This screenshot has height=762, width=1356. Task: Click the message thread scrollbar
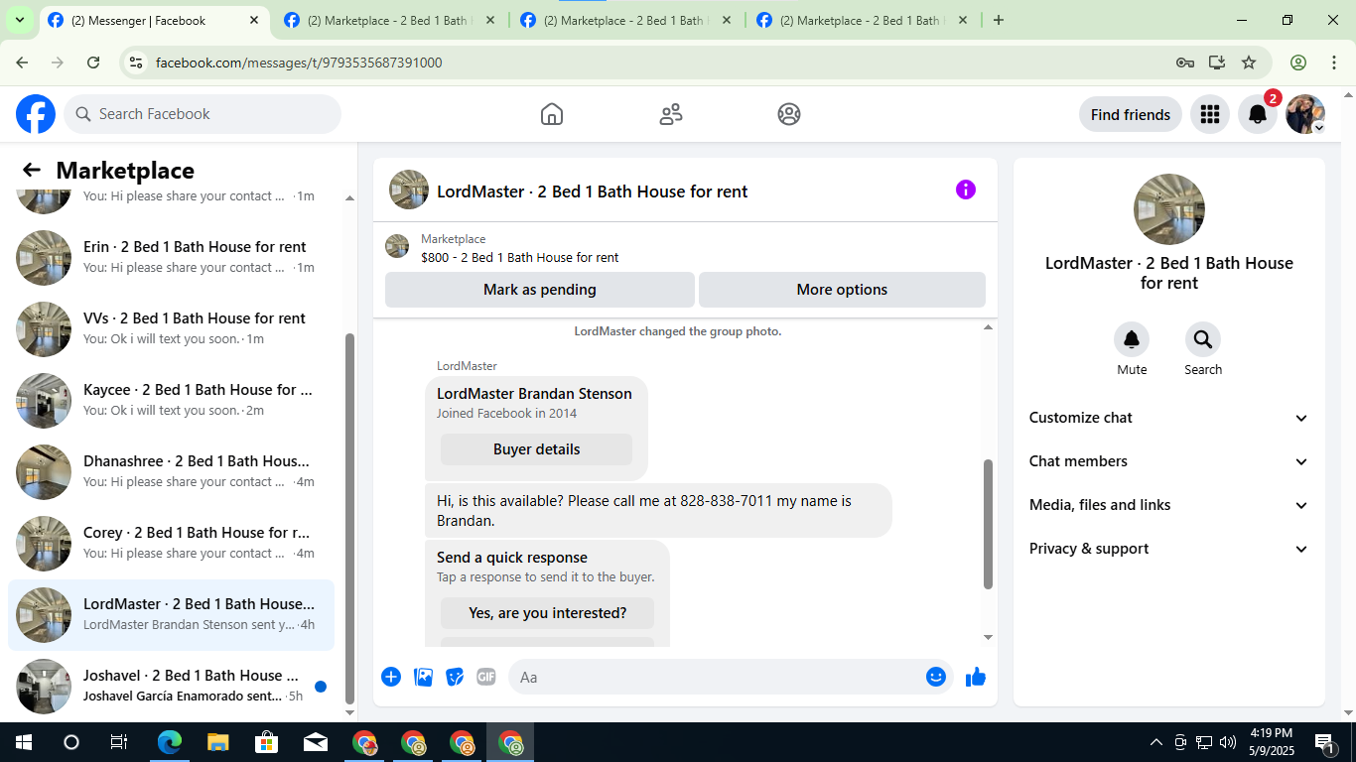(x=988, y=524)
